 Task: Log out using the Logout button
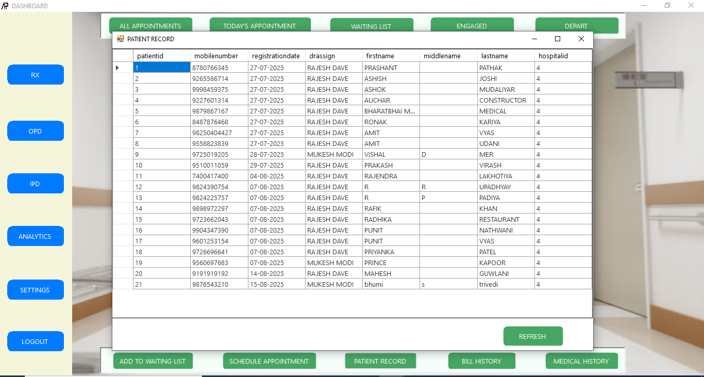click(35, 341)
